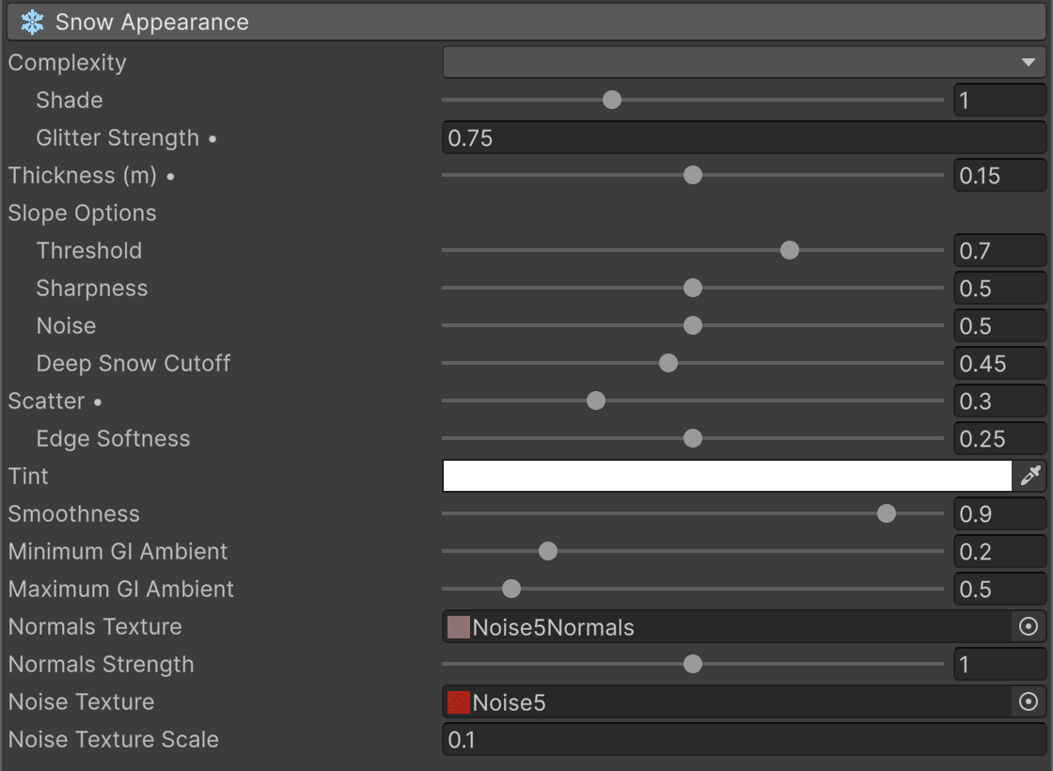Viewport: 1053px width, 771px height.
Task: Click the Noise Texture Scale field
Action: 744,739
